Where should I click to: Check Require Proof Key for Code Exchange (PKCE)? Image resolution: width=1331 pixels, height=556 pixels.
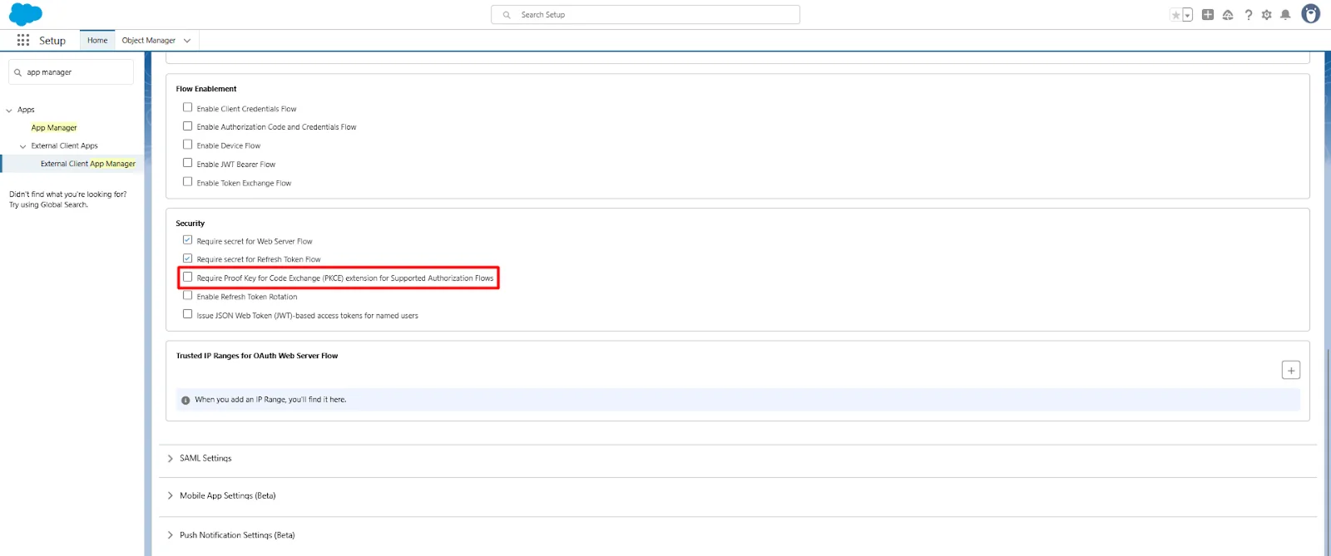coord(187,278)
